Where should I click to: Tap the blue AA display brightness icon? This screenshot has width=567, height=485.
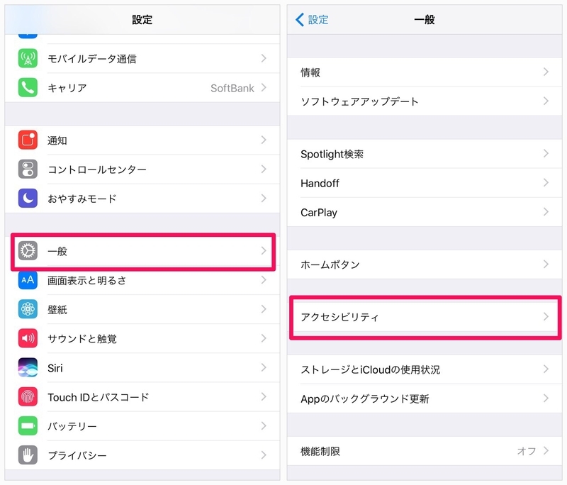pyautogui.click(x=28, y=280)
